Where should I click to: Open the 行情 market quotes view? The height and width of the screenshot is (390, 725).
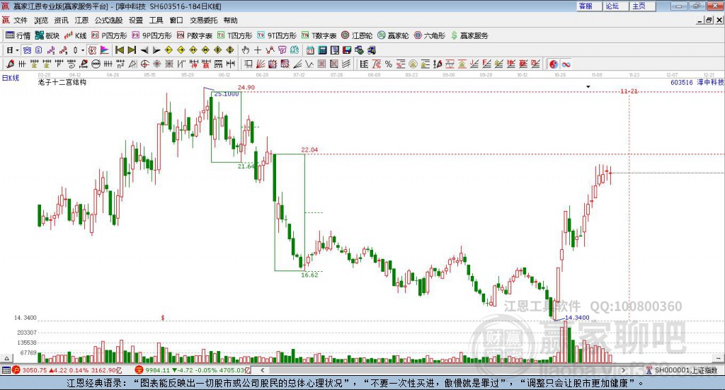pos(18,35)
